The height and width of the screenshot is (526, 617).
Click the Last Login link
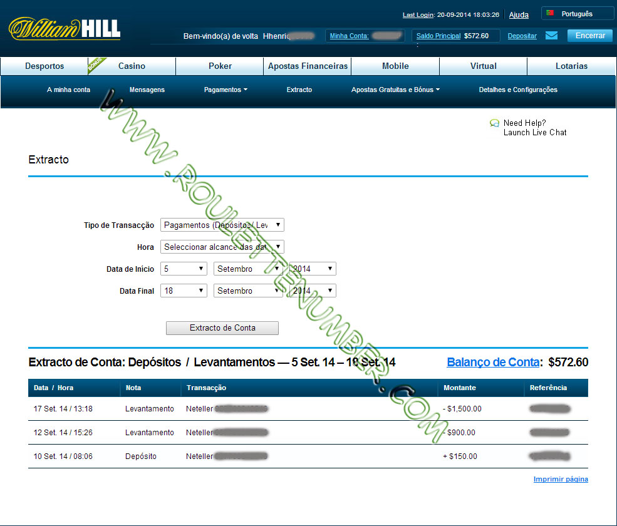point(418,15)
